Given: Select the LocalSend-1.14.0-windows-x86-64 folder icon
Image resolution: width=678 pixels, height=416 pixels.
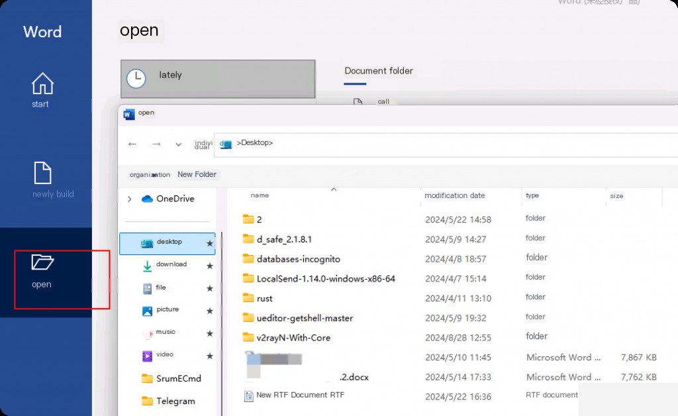Looking at the screenshot, I should click(248, 278).
